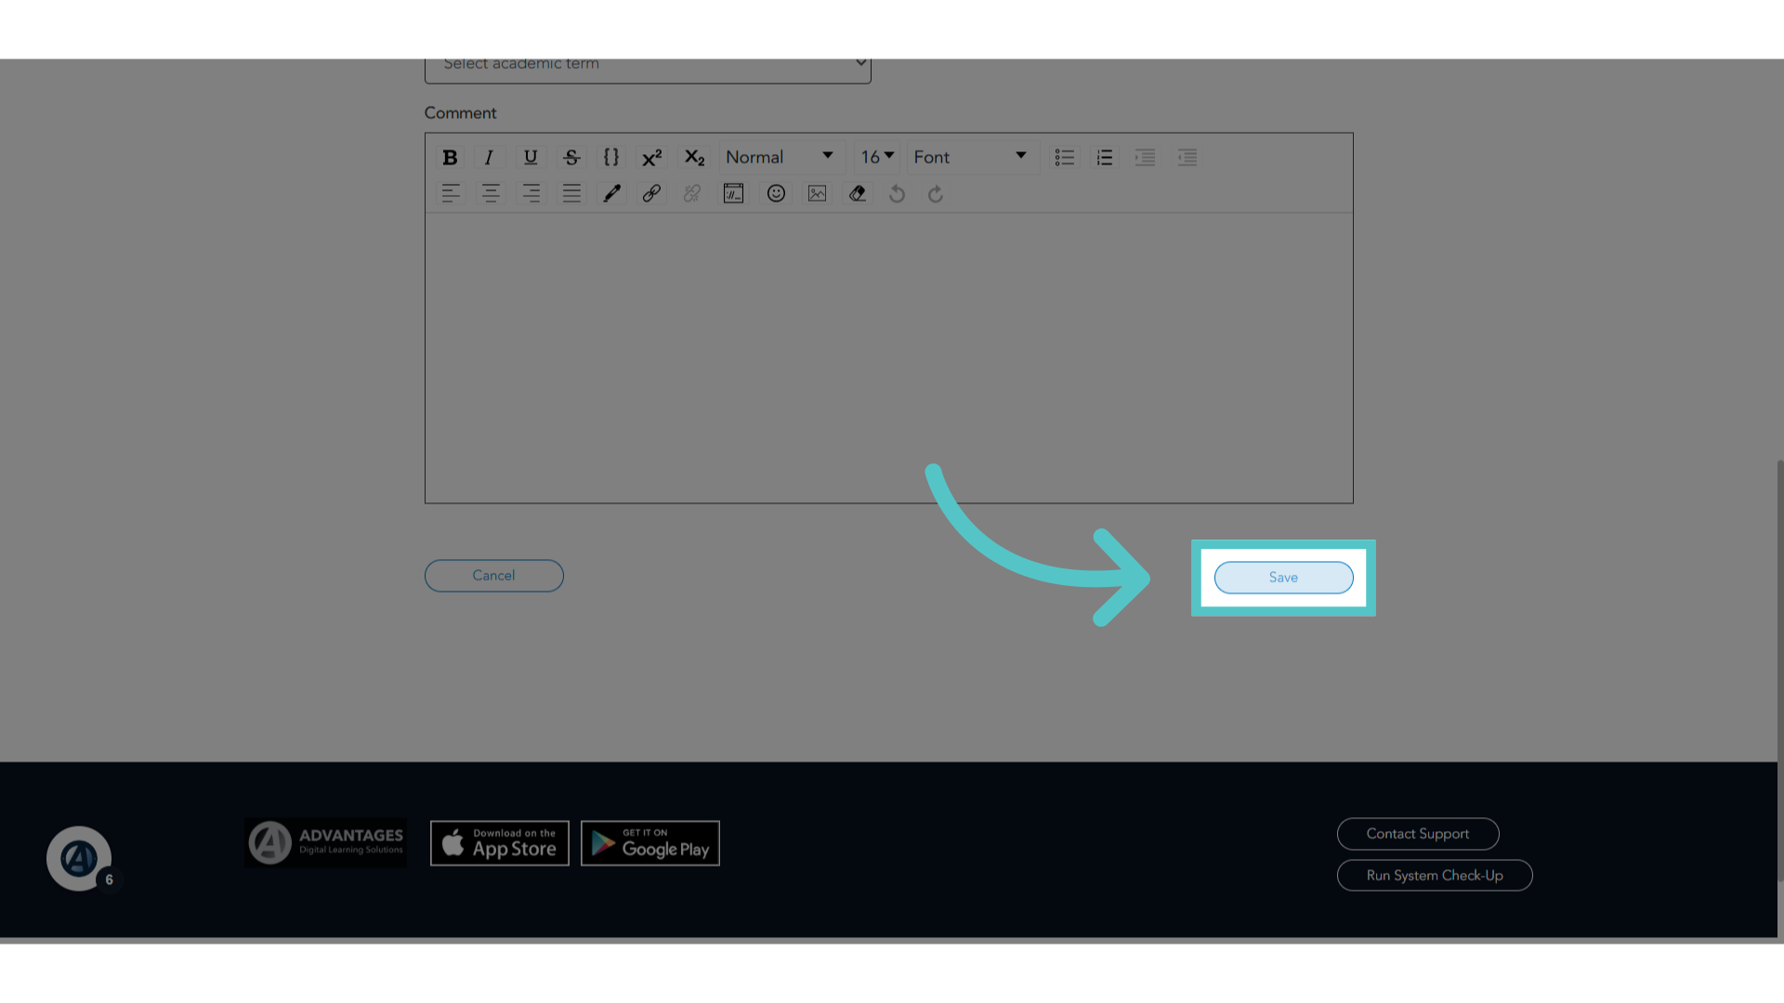Viewport: 1784px width, 1003px height.
Task: Open the Normal block type dropdown
Action: pos(780,157)
